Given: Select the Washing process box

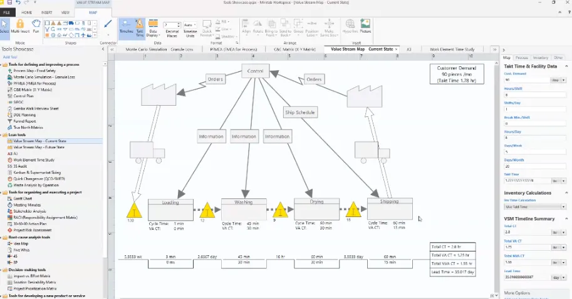Looking at the screenshot, I should click(244, 209).
